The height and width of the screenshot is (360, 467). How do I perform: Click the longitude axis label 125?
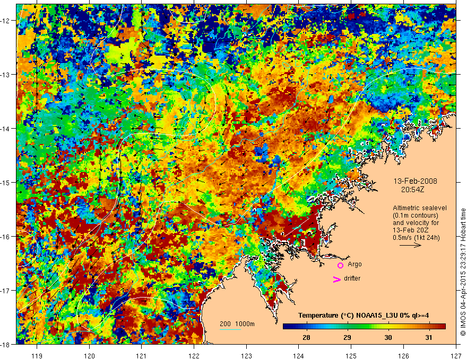click(351, 356)
